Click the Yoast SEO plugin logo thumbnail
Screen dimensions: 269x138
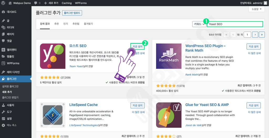click(x=53, y=56)
